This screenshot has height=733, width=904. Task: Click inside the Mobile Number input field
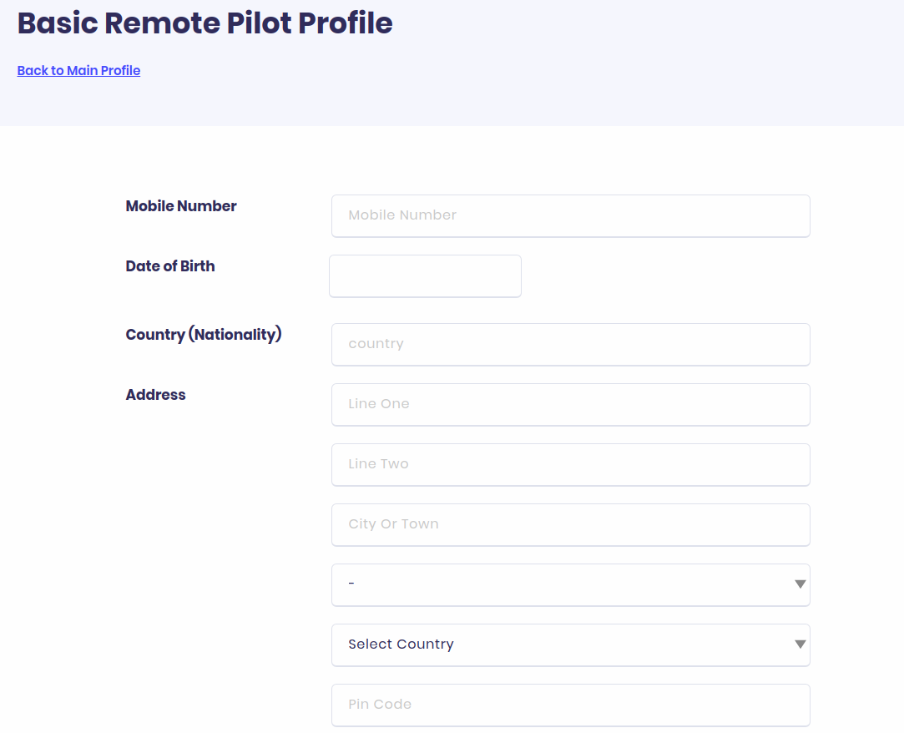571,215
